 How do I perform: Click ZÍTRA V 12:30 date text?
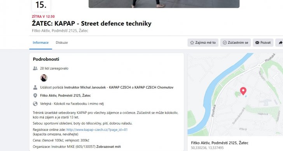tap(43, 17)
